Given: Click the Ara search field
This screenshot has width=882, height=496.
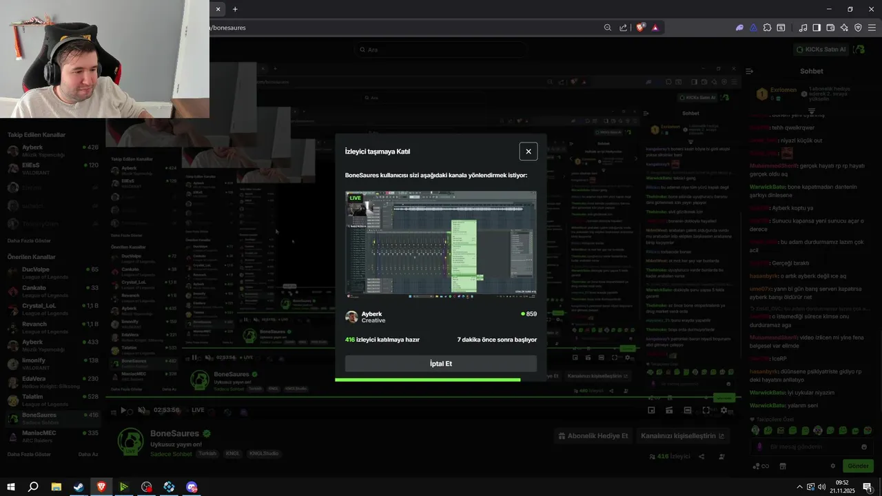Looking at the screenshot, I should (441, 50).
